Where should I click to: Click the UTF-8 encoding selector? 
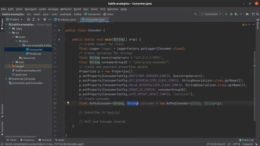236,144
